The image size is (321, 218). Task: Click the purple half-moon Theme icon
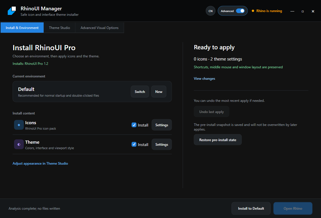pyautogui.click(x=19, y=145)
